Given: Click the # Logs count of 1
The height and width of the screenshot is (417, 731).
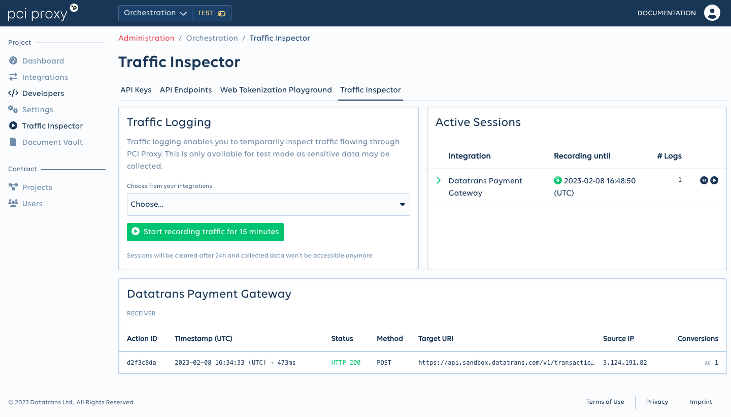Looking at the screenshot, I should [680, 180].
